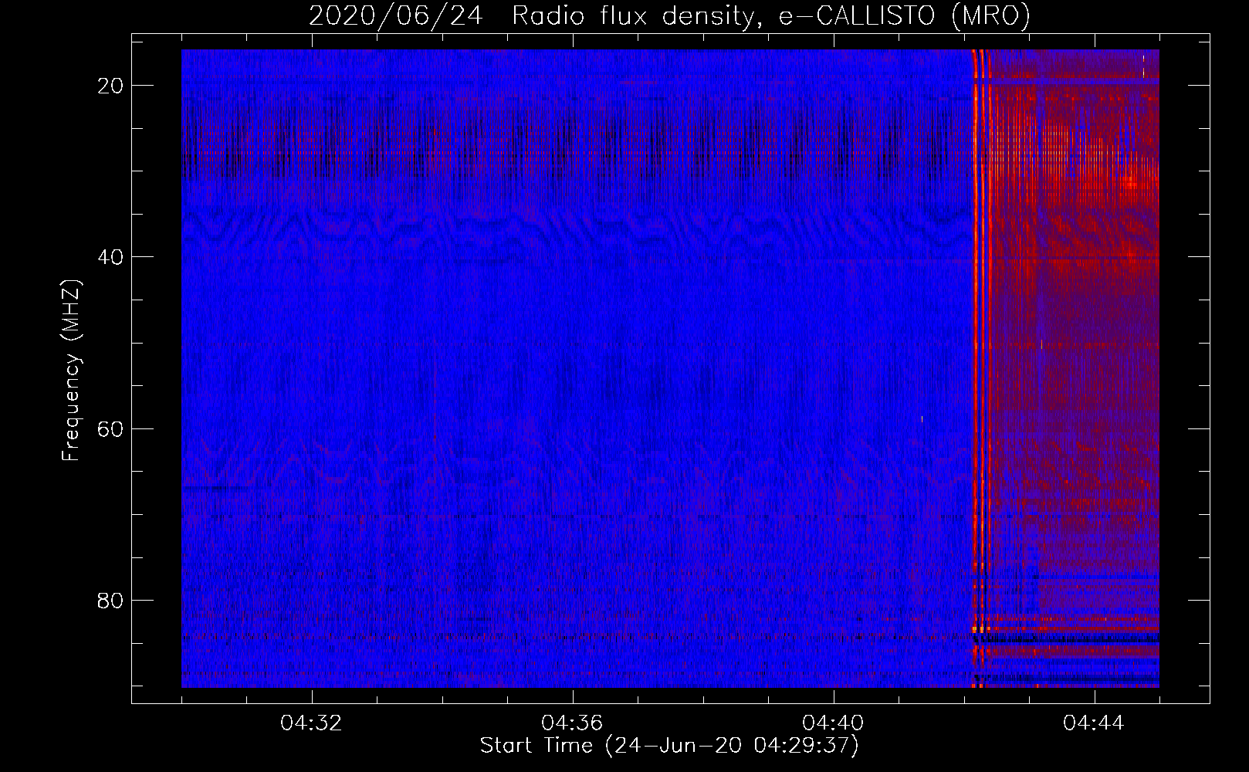Click the time tick label '04:44'

pyautogui.click(x=1094, y=723)
